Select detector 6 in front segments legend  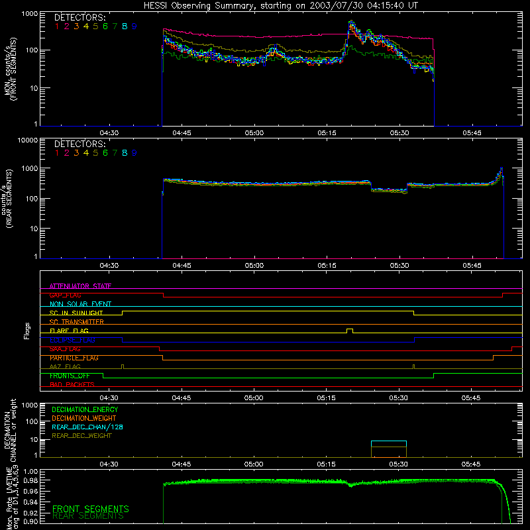point(105,26)
